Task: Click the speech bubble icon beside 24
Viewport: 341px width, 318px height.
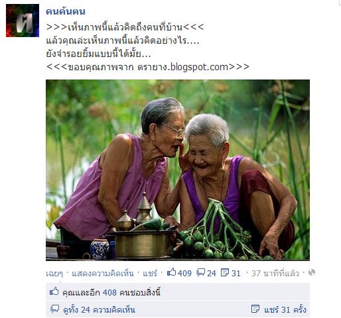Action: 200,272
